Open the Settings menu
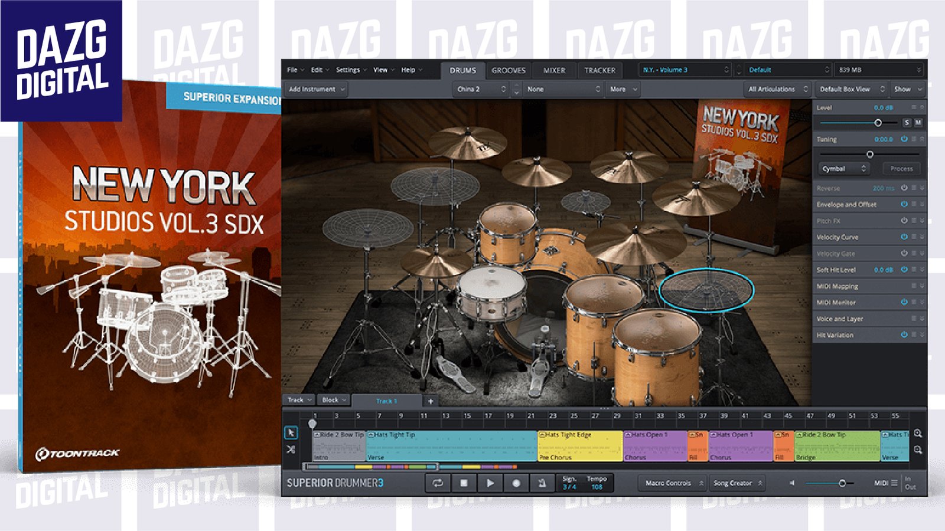Screen dimensions: 945x531 (351, 70)
